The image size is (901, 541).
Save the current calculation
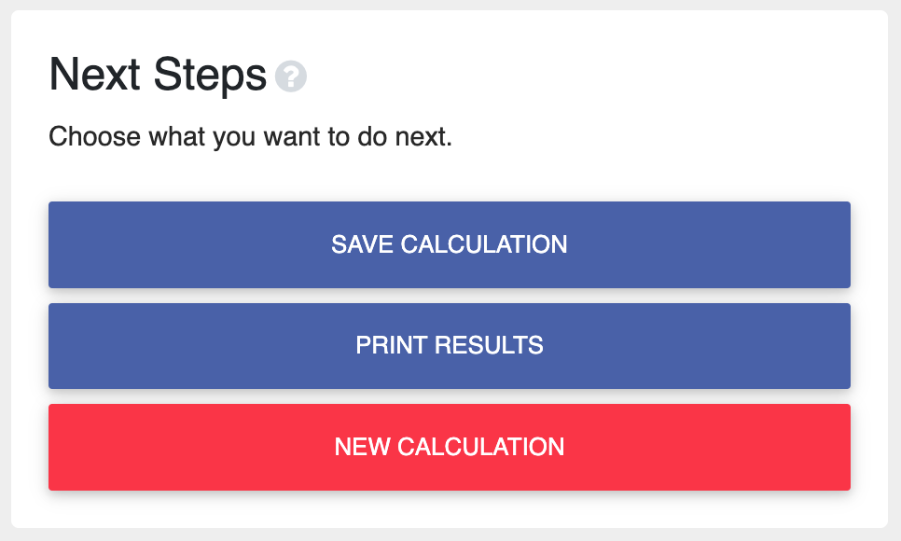tap(450, 244)
